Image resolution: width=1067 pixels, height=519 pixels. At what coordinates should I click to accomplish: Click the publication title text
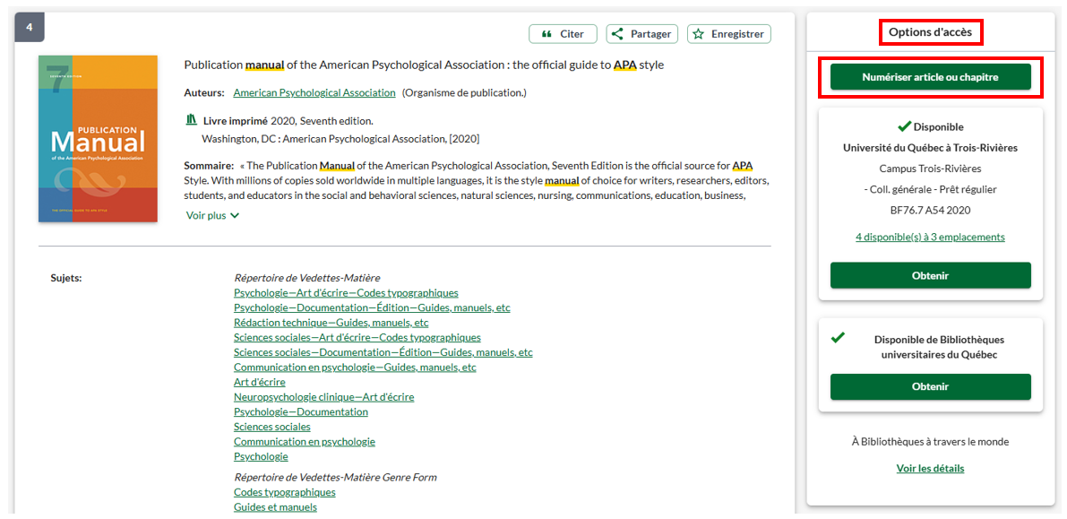coord(423,65)
